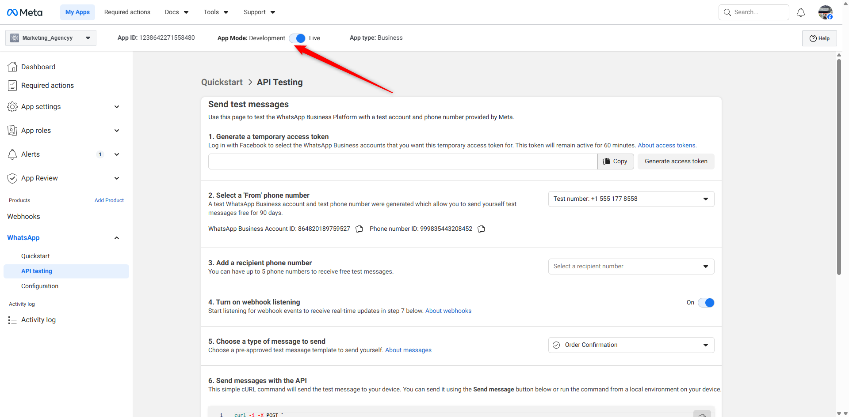The height and width of the screenshot is (417, 849).
Task: Click Generate access token button
Action: 676,162
